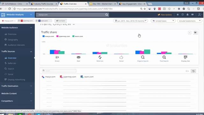Open Audience Interests in sidebar
The width and height of the screenshot is (204, 115).
(16, 45)
